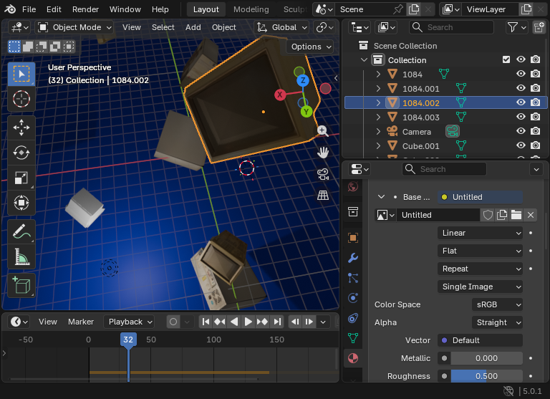Image resolution: width=550 pixels, height=399 pixels.
Task: Disable rendering for the Camera object
Action: click(535, 132)
